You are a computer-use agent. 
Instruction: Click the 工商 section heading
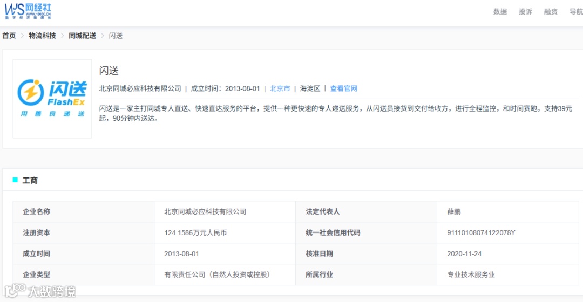pos(30,181)
